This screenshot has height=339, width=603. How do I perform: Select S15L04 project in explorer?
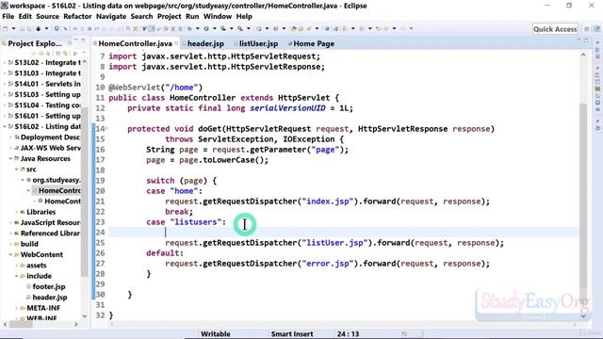(47, 105)
